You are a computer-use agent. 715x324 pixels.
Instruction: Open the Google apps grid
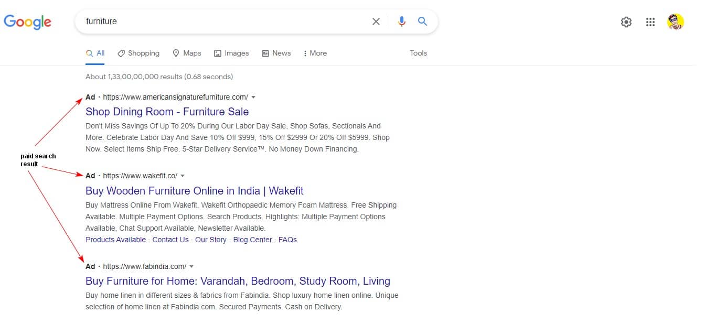pyautogui.click(x=650, y=22)
